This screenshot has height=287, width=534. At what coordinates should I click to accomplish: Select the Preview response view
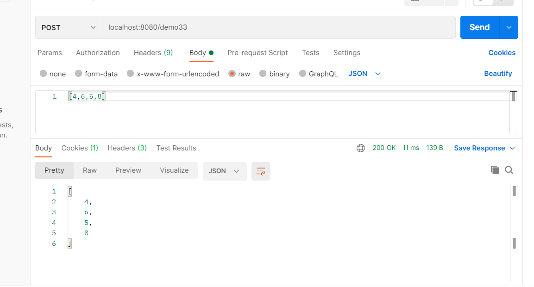point(128,170)
